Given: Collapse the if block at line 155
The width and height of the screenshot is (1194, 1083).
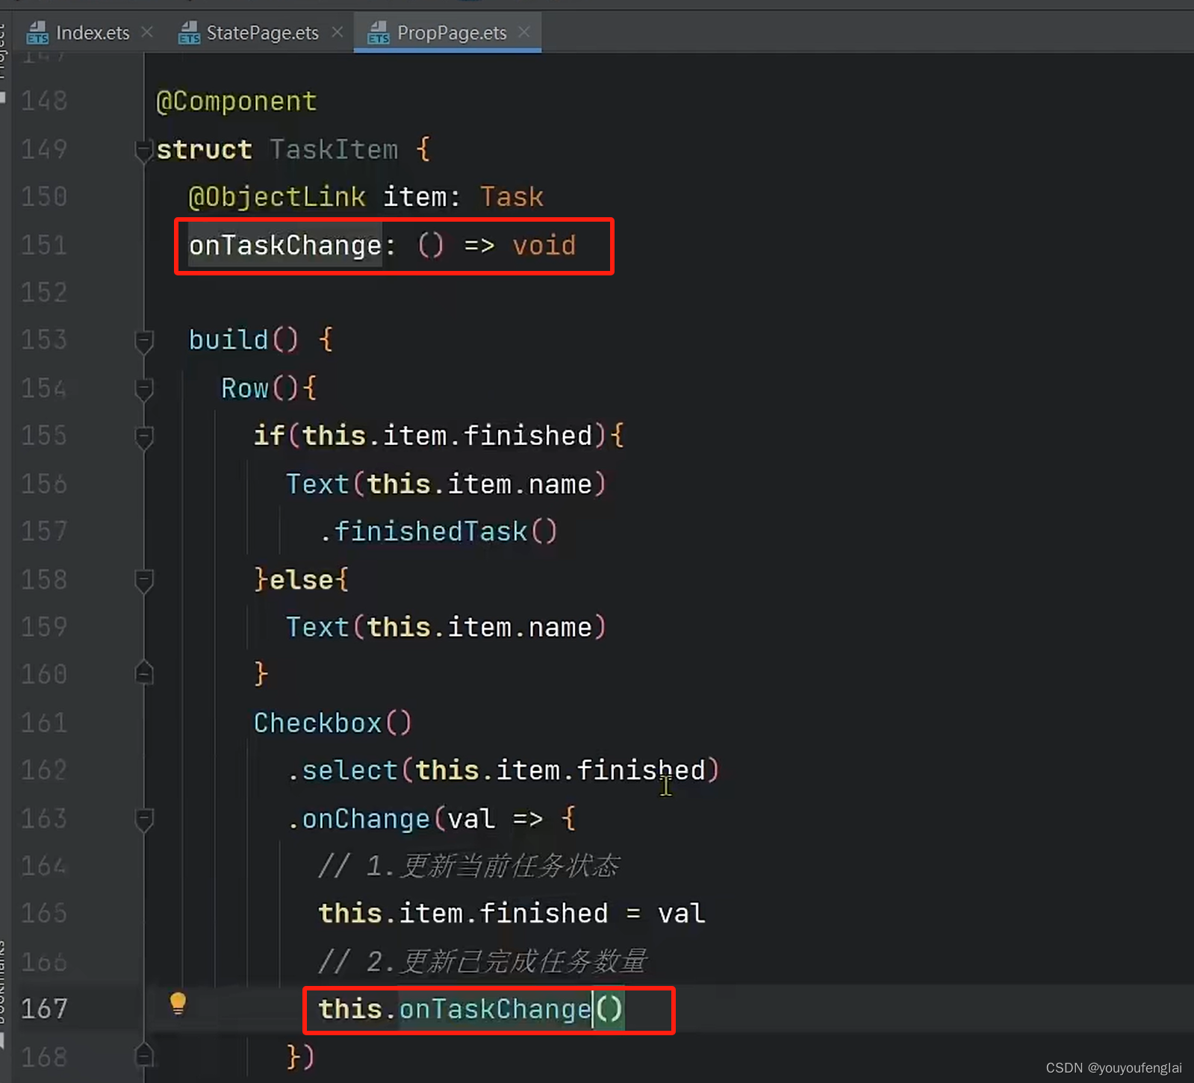Looking at the screenshot, I should coord(144,437).
